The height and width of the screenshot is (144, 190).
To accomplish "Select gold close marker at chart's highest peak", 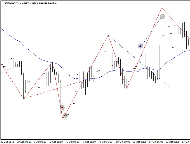I will click(x=162, y=17).
